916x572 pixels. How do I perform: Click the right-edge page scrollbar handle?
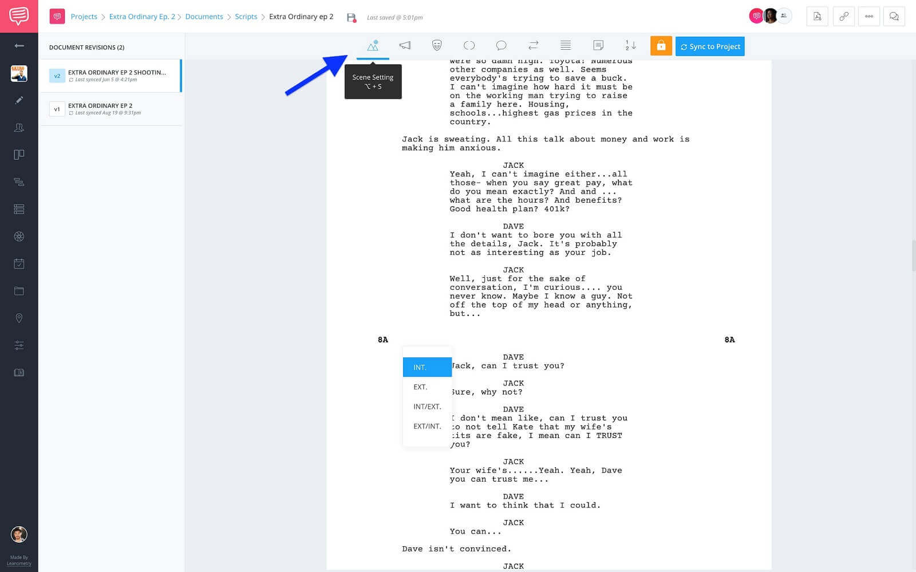tap(913, 255)
